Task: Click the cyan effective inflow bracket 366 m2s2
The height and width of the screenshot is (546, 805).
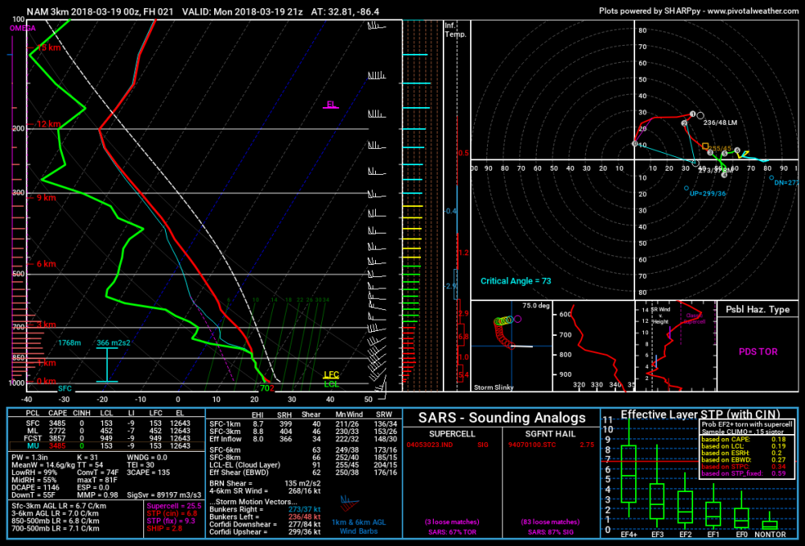Action: point(107,365)
